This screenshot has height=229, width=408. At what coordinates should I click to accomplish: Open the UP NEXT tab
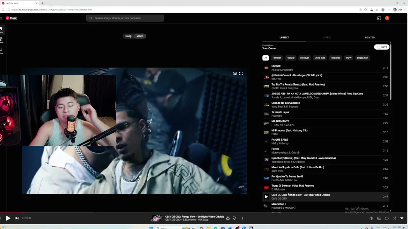pos(284,38)
